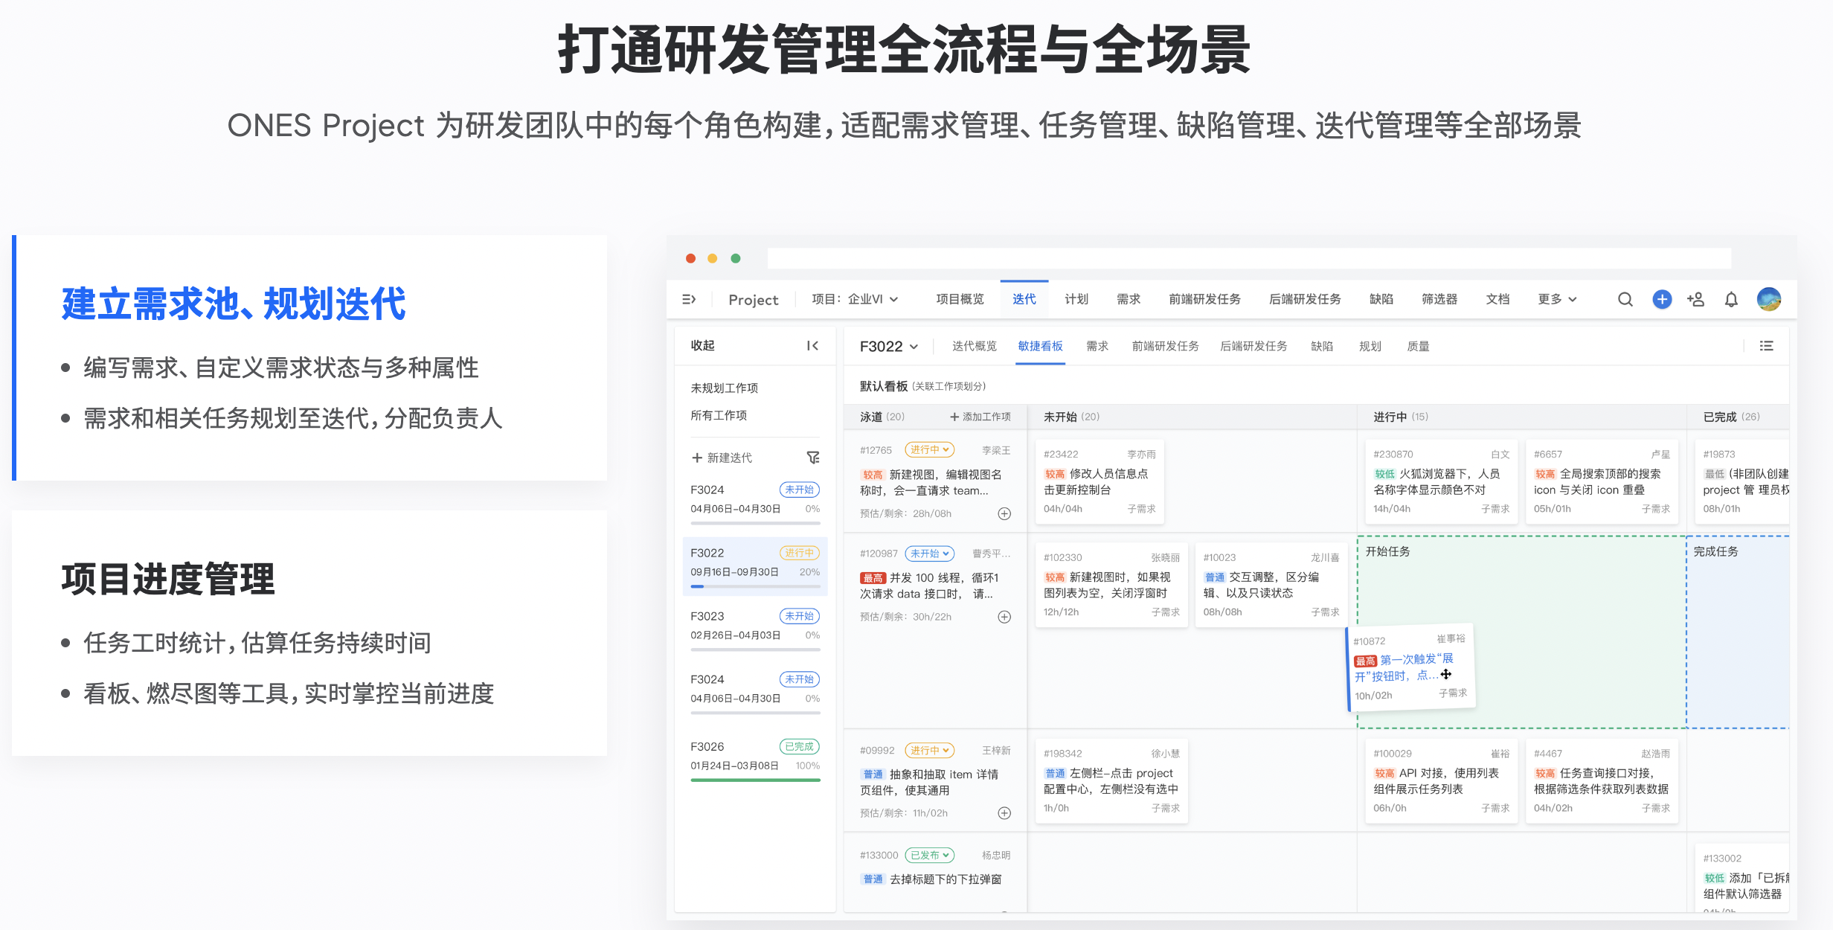Expand the 更多 menu in navigation
This screenshot has height=930, width=1833.
[x=1556, y=299]
